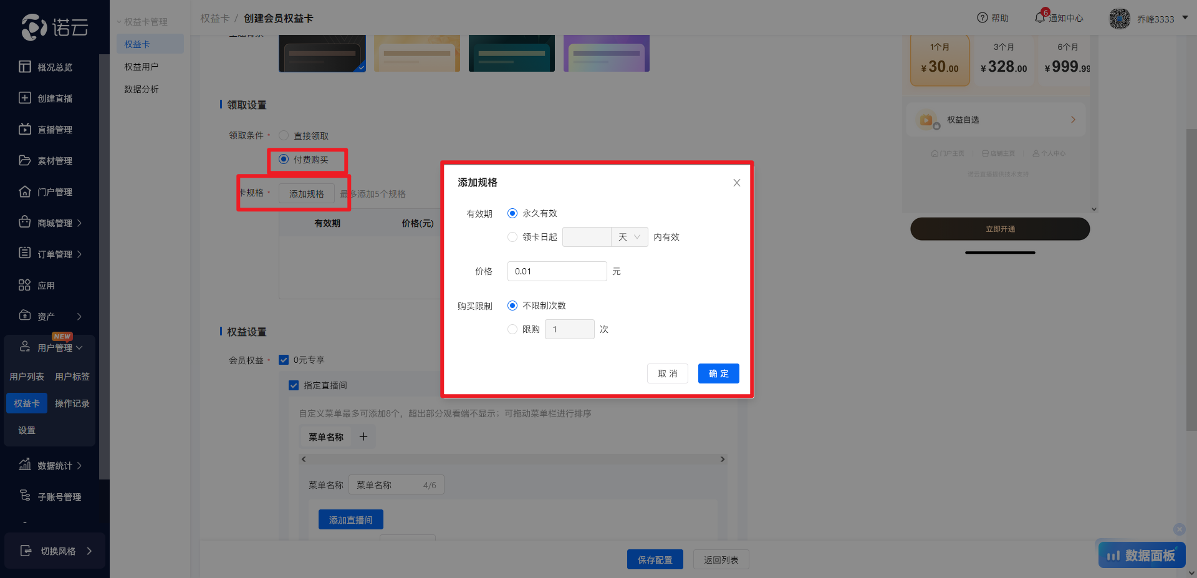Uncheck the 0元专享 checkbox
The image size is (1197, 578).
coord(284,360)
